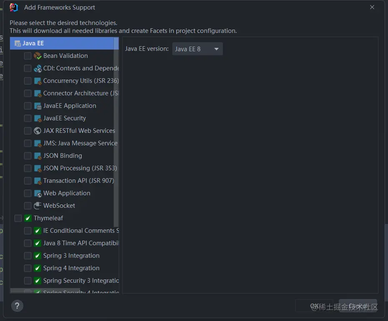Click the Thymeleaf leaf icon
The height and width of the screenshot is (321, 388).
28,218
